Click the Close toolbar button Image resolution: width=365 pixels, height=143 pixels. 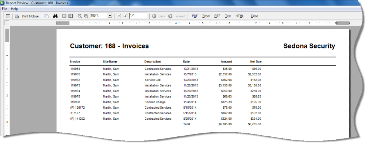click(x=255, y=16)
